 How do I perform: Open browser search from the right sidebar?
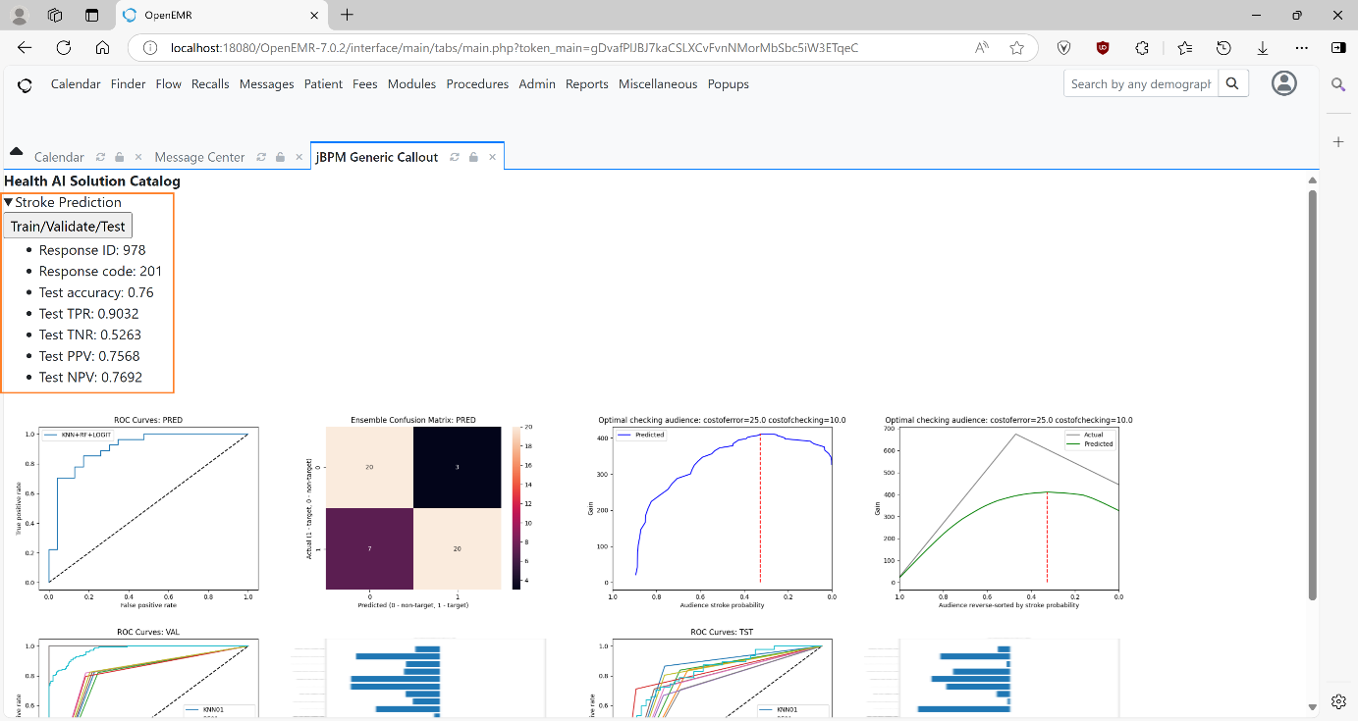1337,84
